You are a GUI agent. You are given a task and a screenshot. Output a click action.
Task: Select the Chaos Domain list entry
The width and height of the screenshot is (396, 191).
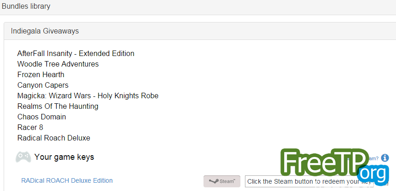coord(41,117)
